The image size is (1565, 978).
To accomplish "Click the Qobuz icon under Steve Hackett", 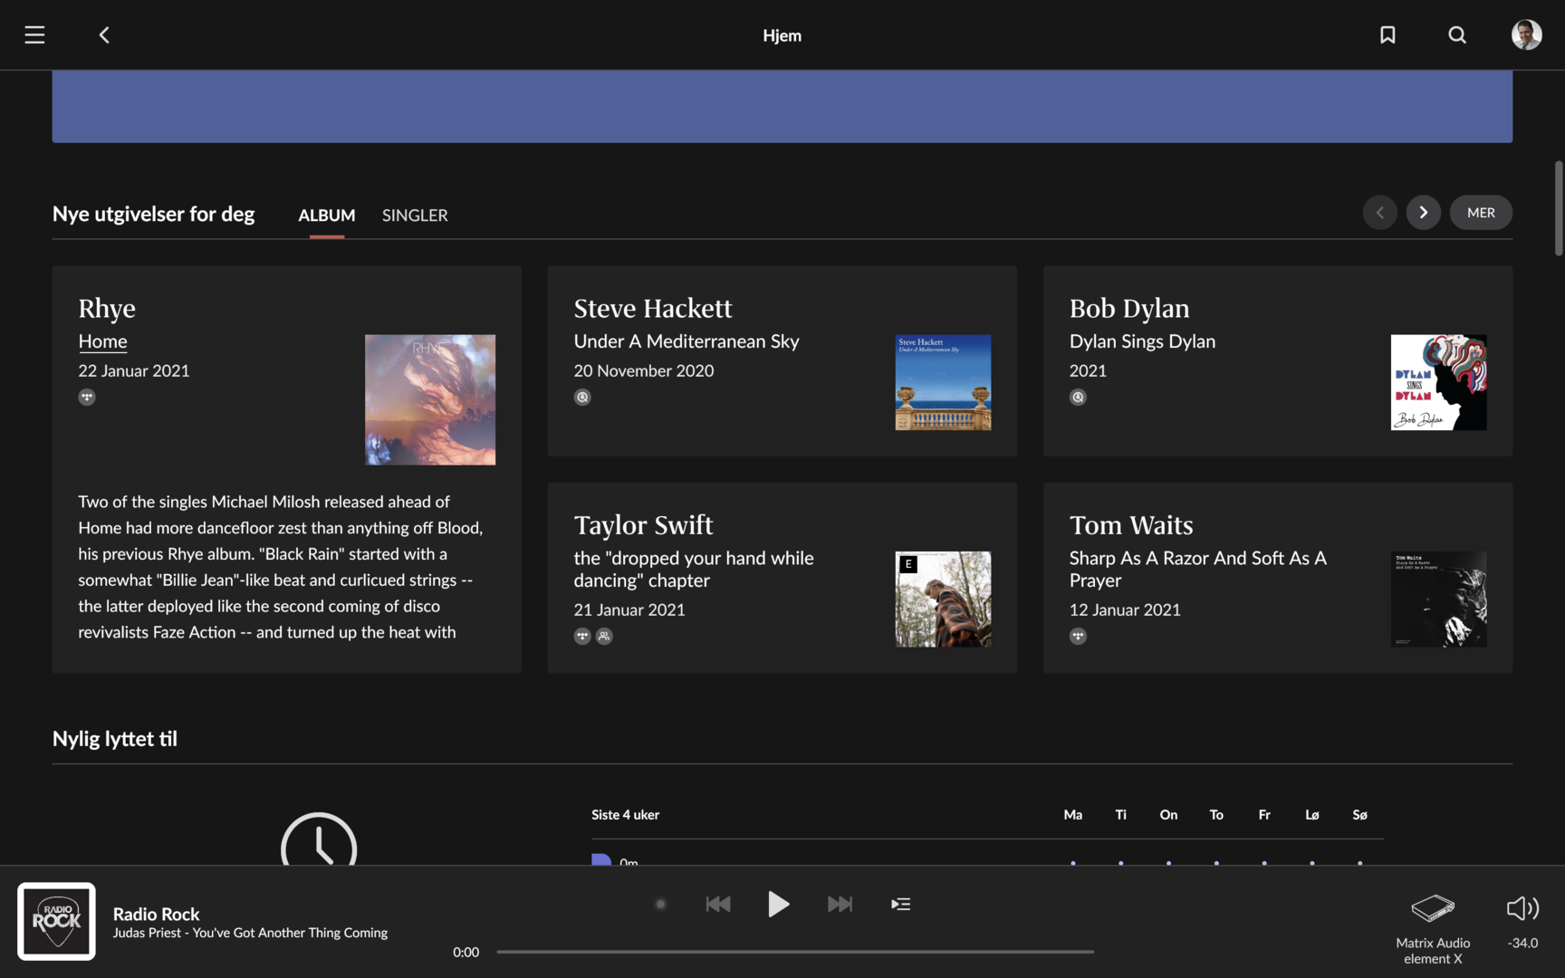I will (582, 397).
